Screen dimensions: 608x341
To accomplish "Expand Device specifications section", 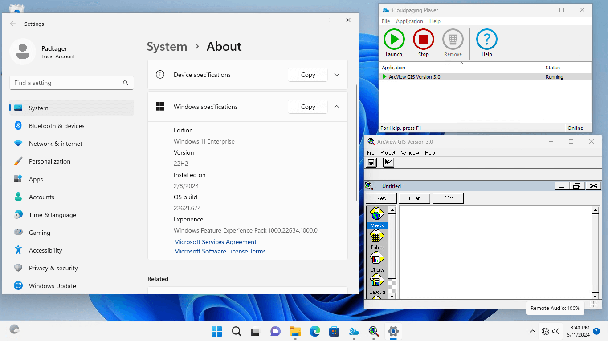I will click(x=337, y=75).
